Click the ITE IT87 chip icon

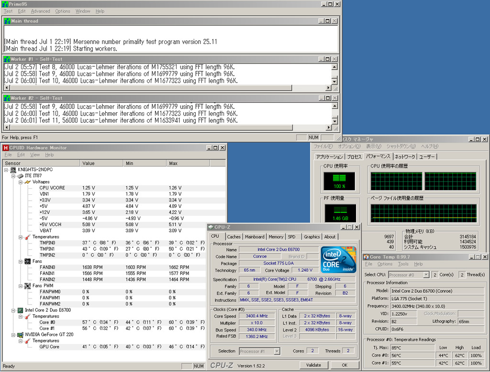pyautogui.click(x=20, y=176)
